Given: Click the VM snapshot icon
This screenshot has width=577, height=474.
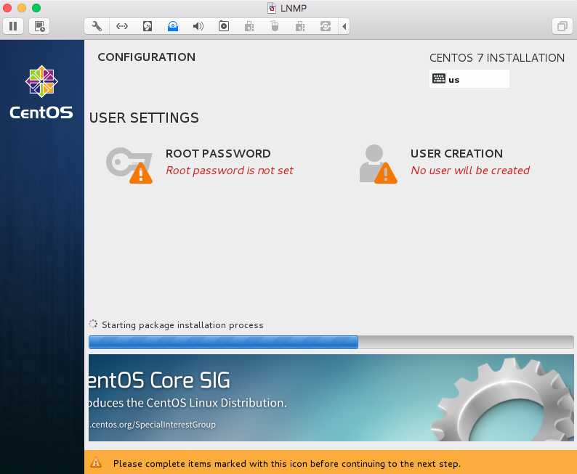Looking at the screenshot, I should (39, 26).
